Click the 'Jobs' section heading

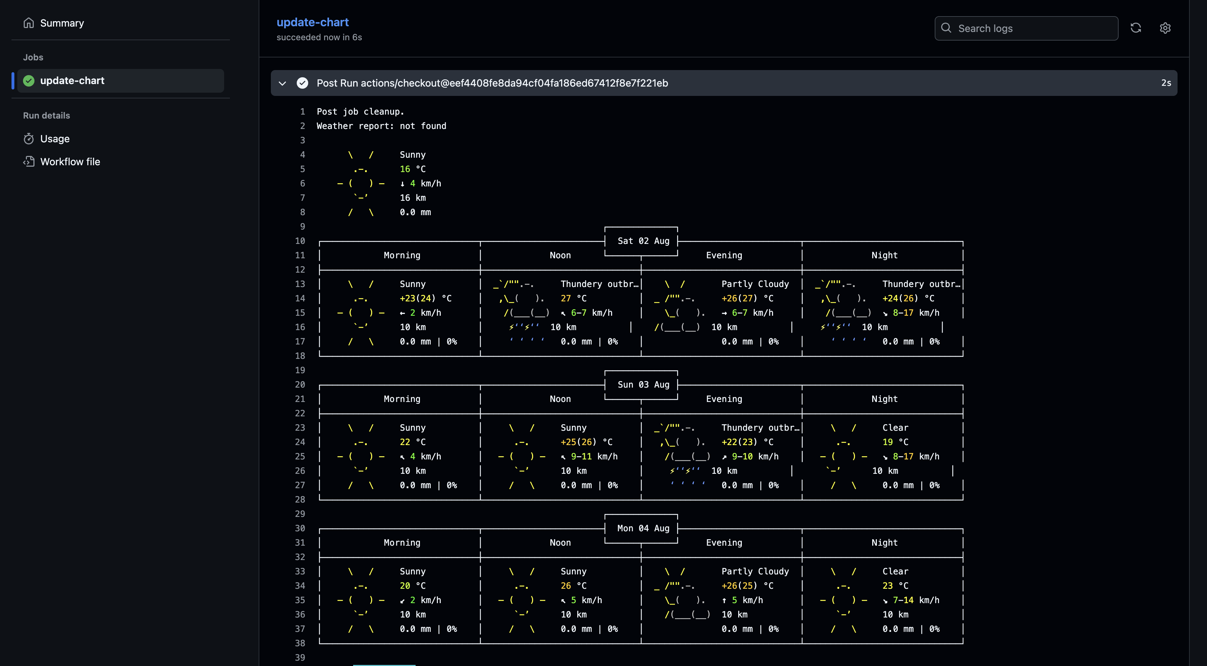pyautogui.click(x=33, y=57)
